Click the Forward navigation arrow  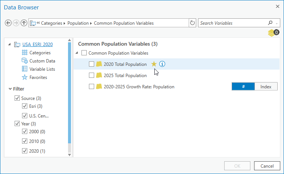click(x=16, y=23)
